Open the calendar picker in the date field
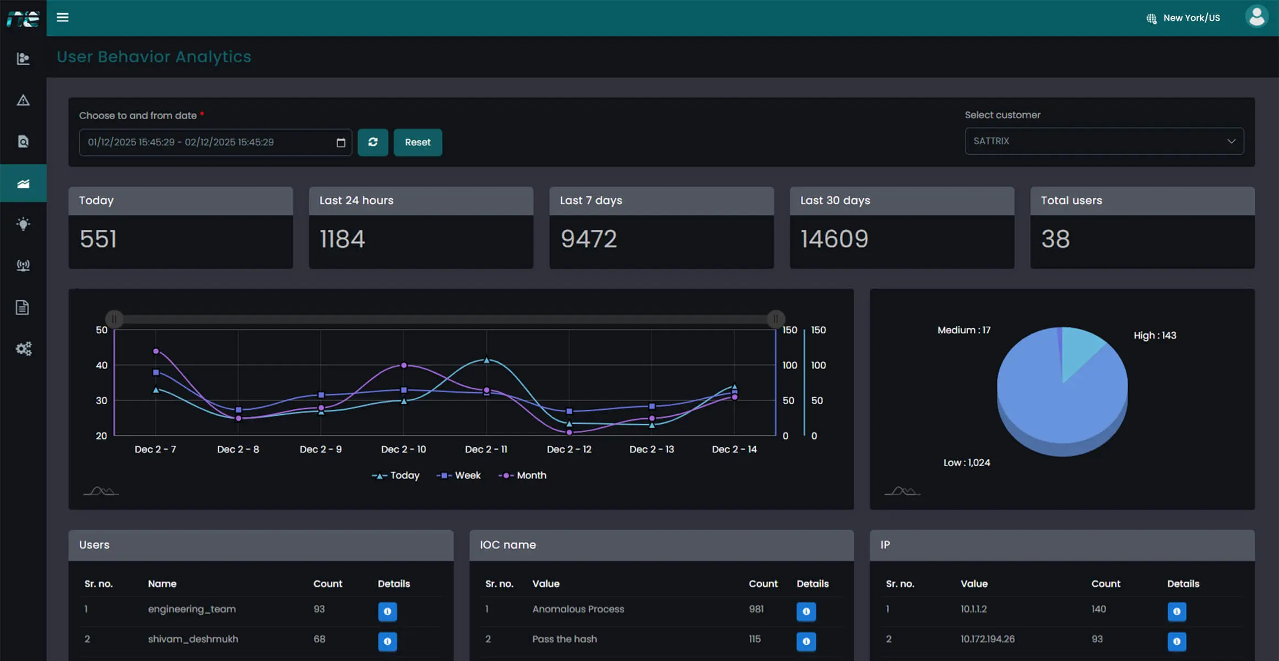The image size is (1279, 661). pyautogui.click(x=341, y=142)
